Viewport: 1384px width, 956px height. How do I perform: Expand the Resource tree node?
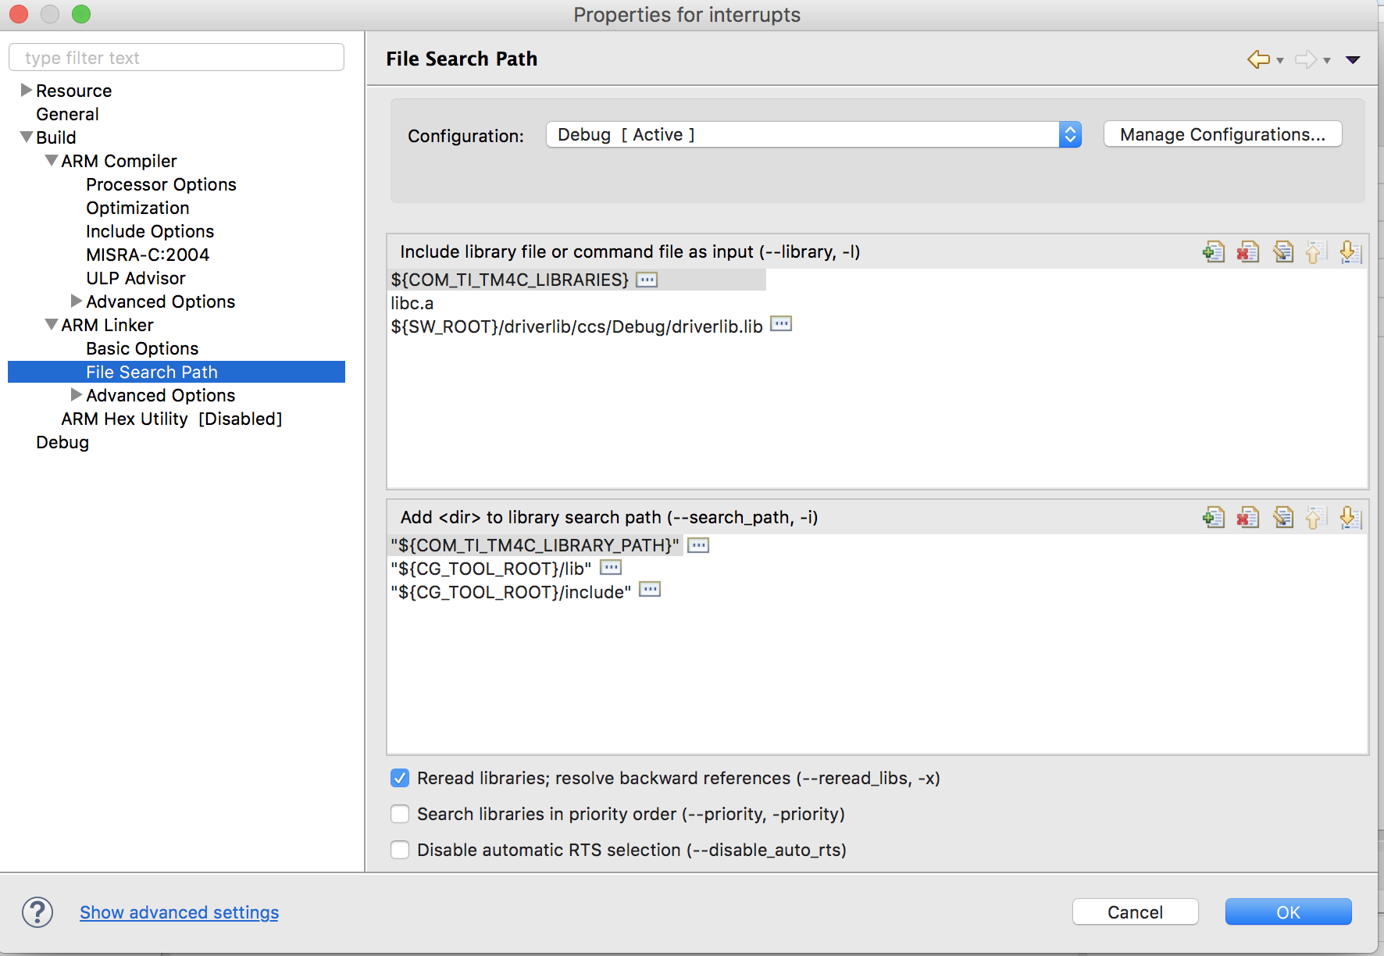tap(27, 91)
